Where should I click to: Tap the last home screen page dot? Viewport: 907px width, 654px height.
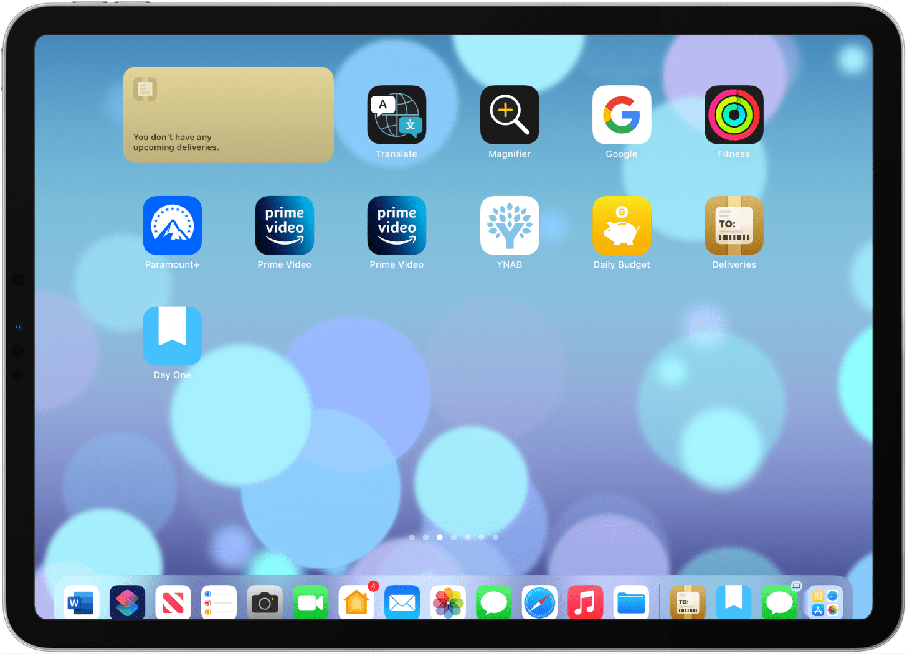(x=496, y=537)
